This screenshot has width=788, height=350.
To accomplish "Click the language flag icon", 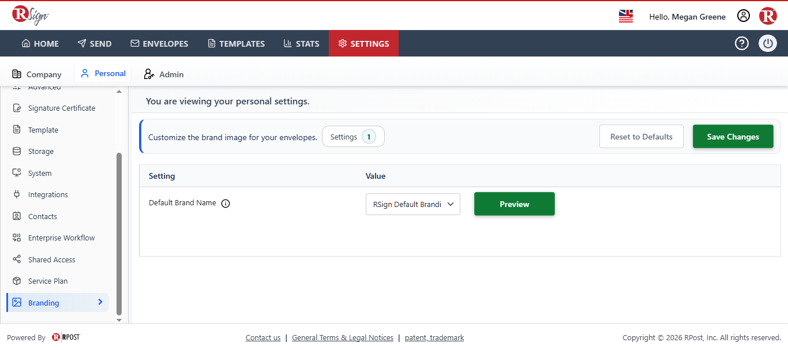I will click(x=626, y=16).
